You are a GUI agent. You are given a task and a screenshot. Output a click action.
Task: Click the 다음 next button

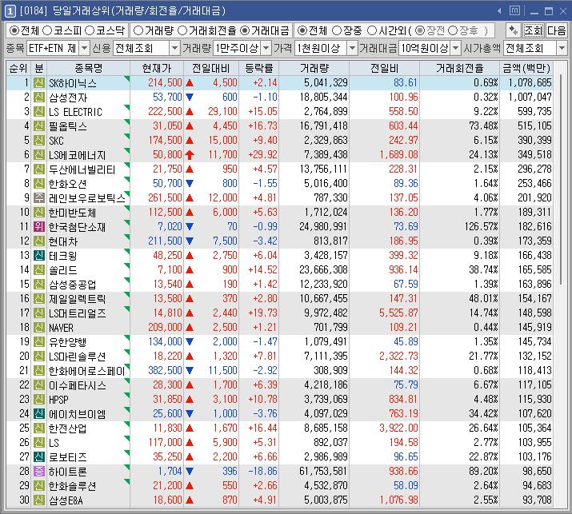tap(556, 30)
